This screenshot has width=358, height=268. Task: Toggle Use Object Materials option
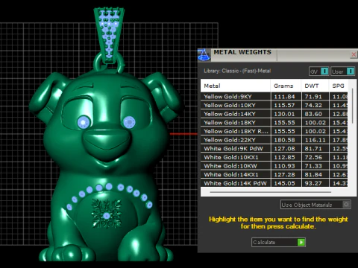coord(315,205)
